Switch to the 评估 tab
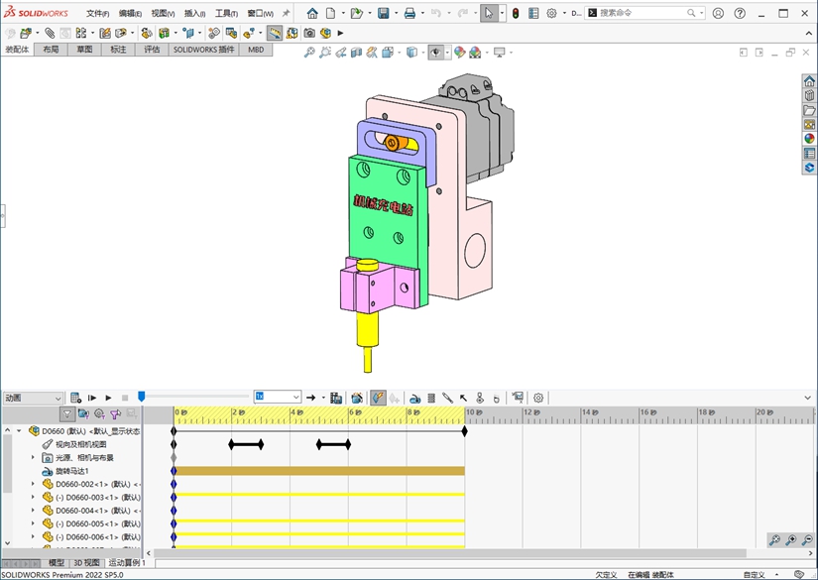Image resolution: width=818 pixels, height=580 pixels. pyautogui.click(x=152, y=49)
